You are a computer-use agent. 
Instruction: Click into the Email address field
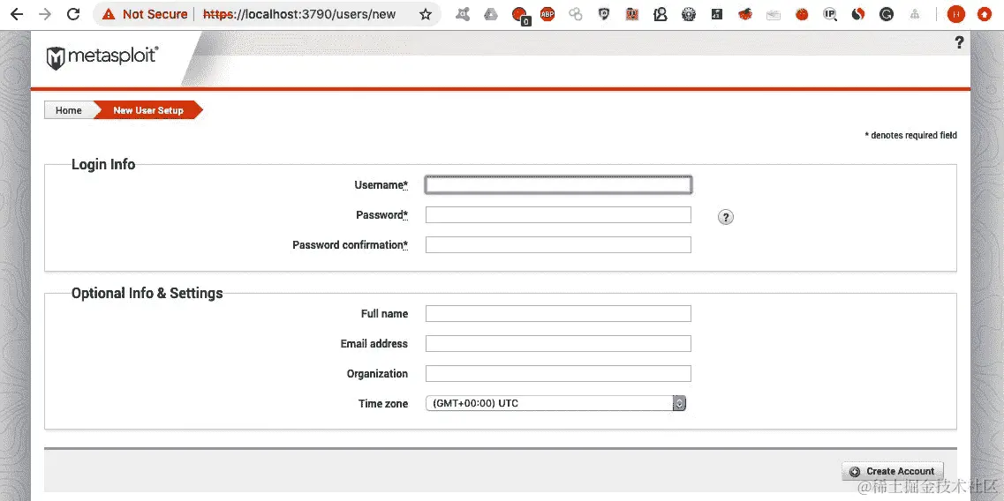pyautogui.click(x=558, y=344)
